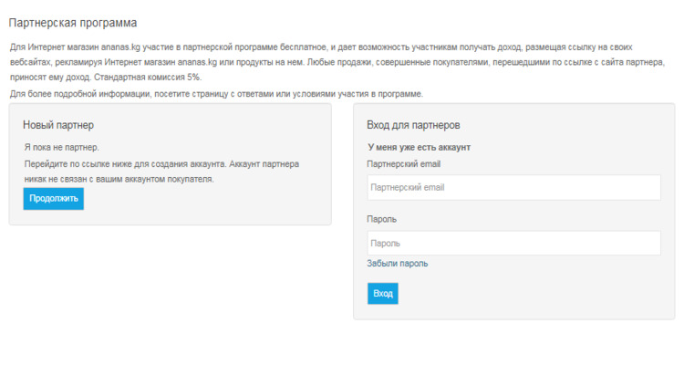The width and height of the screenshot is (684, 365).
Task: Click the first ananas.kg mention in intro
Action: point(120,47)
